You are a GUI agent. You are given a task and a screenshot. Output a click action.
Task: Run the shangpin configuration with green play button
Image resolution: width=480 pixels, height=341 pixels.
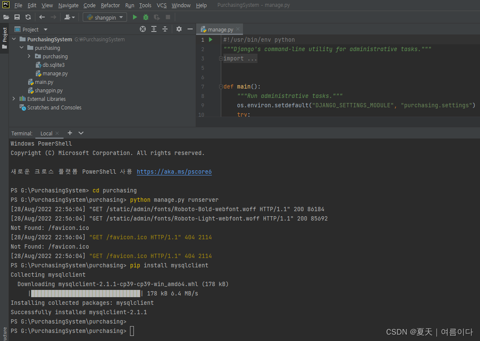[135, 17]
